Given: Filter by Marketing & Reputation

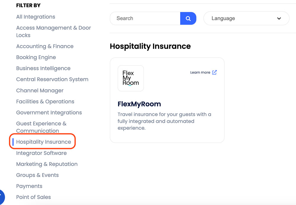Looking at the screenshot, I should [x=47, y=164].
